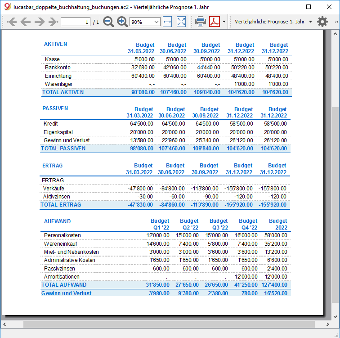Open the settings gear
Viewport: 340px width, 338px height.
[x=322, y=22]
